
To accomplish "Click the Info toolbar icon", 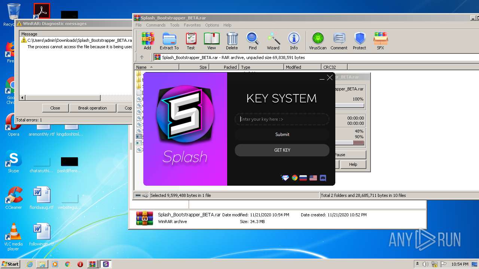I will (294, 41).
